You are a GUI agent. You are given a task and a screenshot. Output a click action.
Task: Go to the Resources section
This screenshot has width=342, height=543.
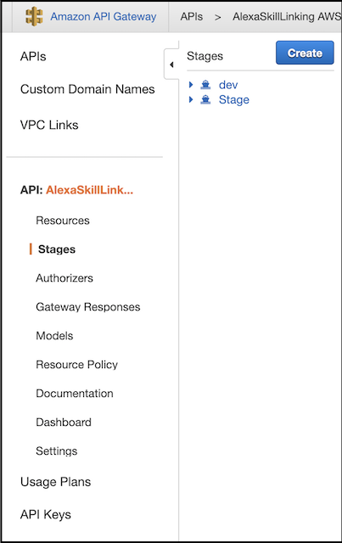[x=63, y=221]
